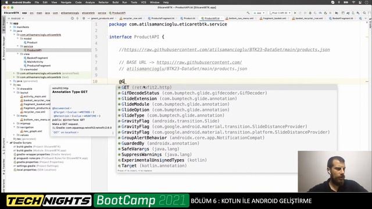Image resolution: width=372 pixels, height=209 pixels.
Task: Close the ProductAPI.kt editor tab
Action: (x=222, y=18)
